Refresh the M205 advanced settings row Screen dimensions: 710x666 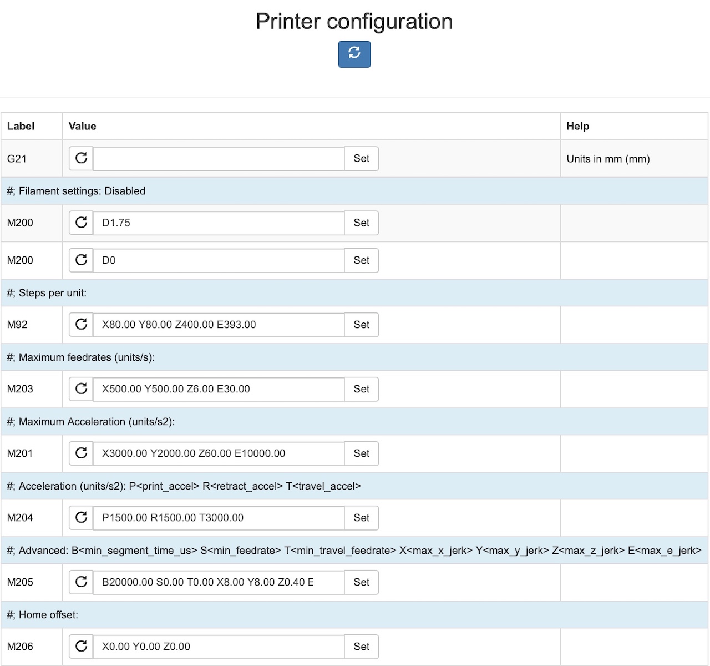(81, 582)
